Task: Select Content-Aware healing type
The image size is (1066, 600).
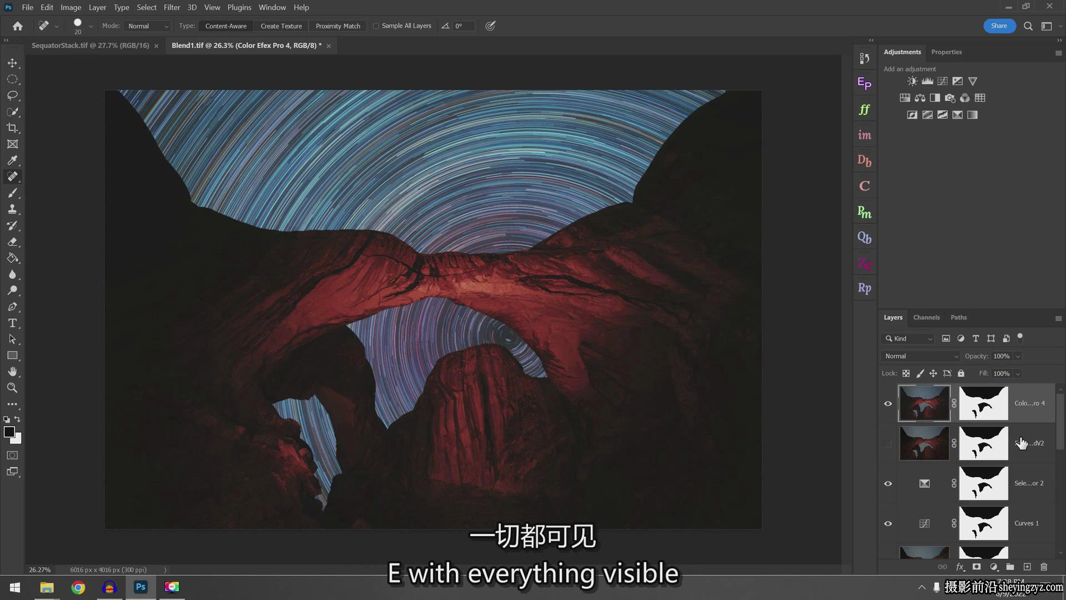Action: tap(226, 26)
